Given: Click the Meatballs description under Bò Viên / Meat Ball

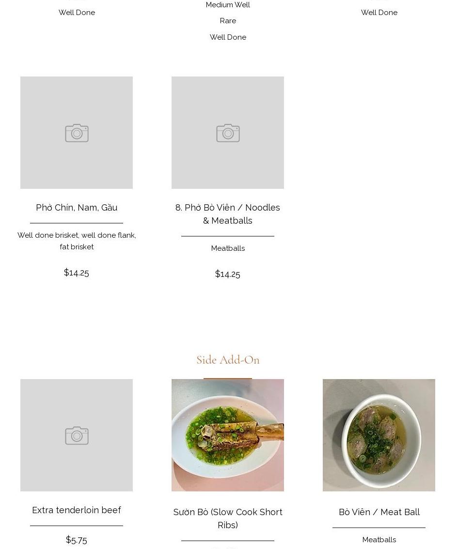Looking at the screenshot, I should tap(379, 539).
